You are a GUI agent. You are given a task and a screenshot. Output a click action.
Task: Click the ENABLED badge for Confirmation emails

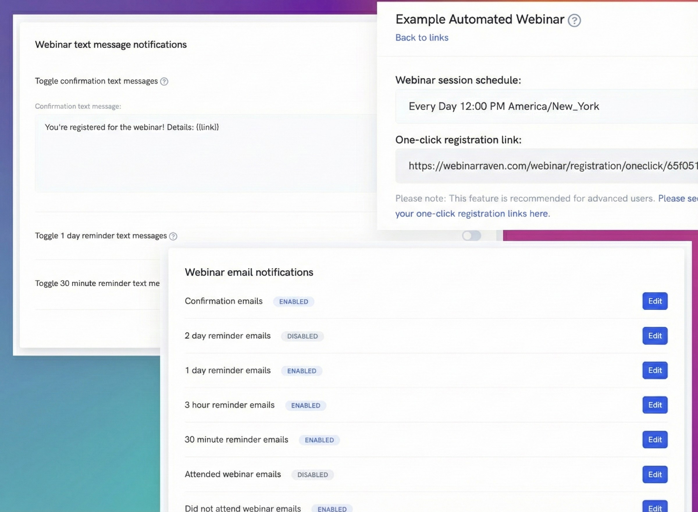point(293,302)
